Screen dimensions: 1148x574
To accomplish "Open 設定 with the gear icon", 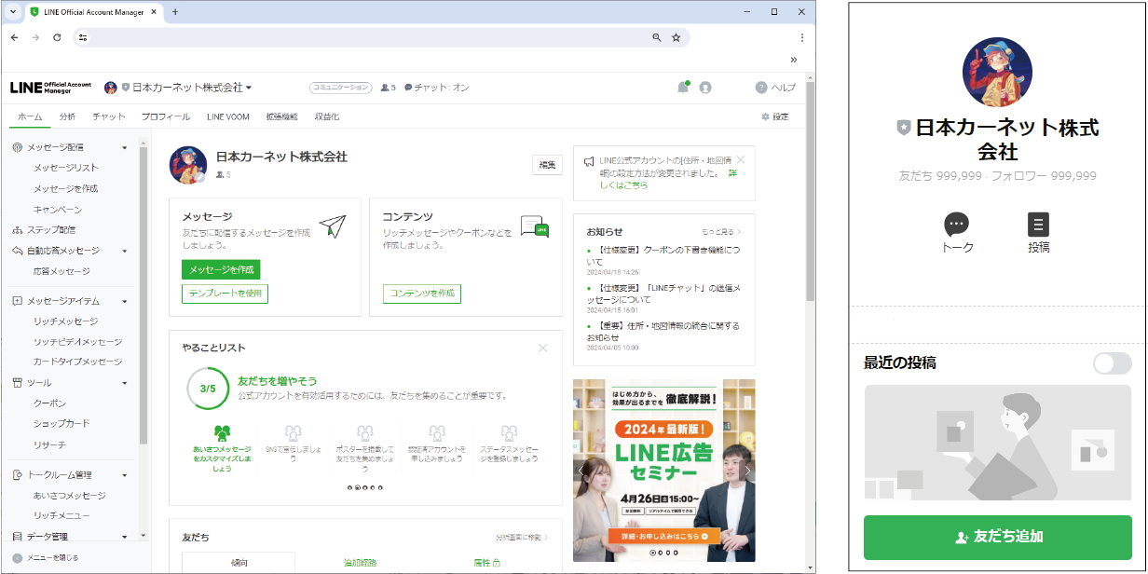I will [x=775, y=116].
